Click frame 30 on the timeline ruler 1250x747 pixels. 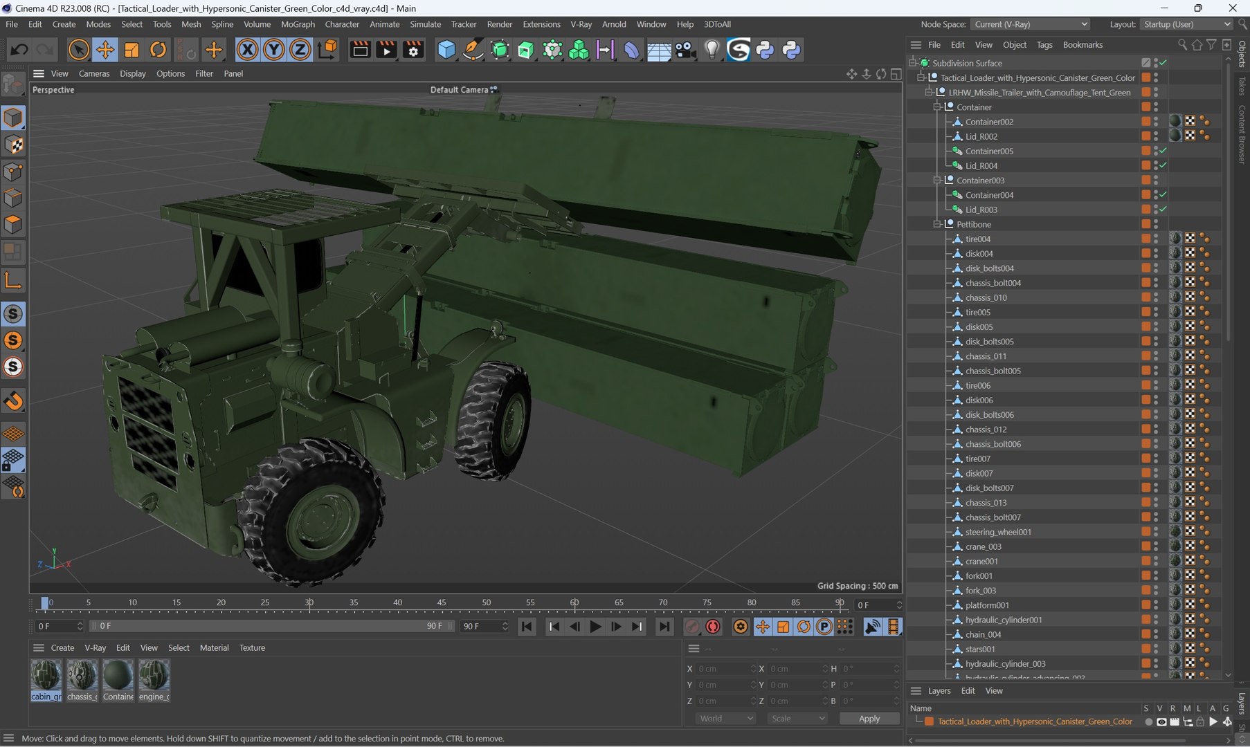pos(309,603)
